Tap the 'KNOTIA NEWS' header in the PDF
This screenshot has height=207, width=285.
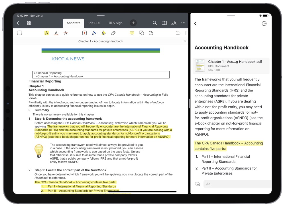(68, 59)
